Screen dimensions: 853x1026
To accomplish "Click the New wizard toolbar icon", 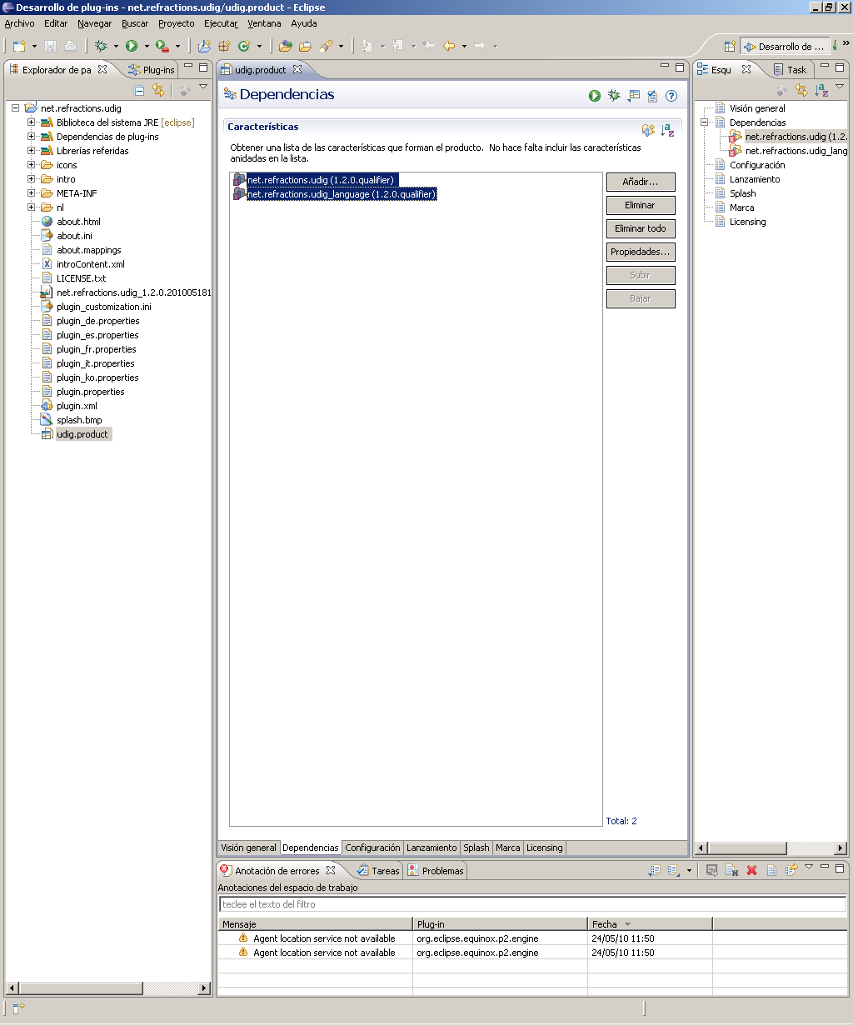I will point(19,46).
